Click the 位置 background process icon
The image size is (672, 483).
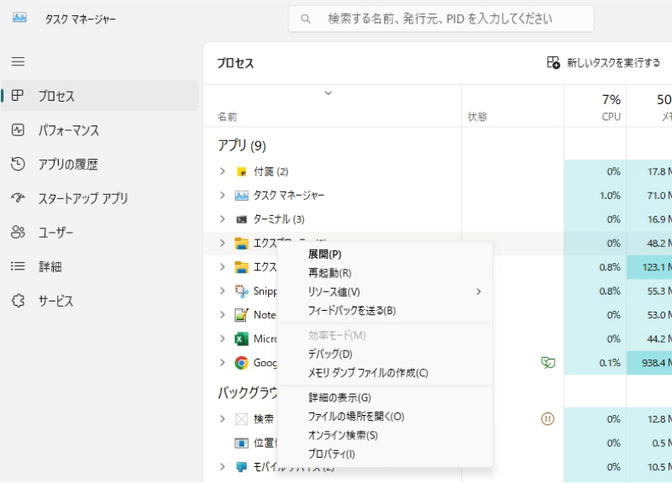pyautogui.click(x=241, y=443)
